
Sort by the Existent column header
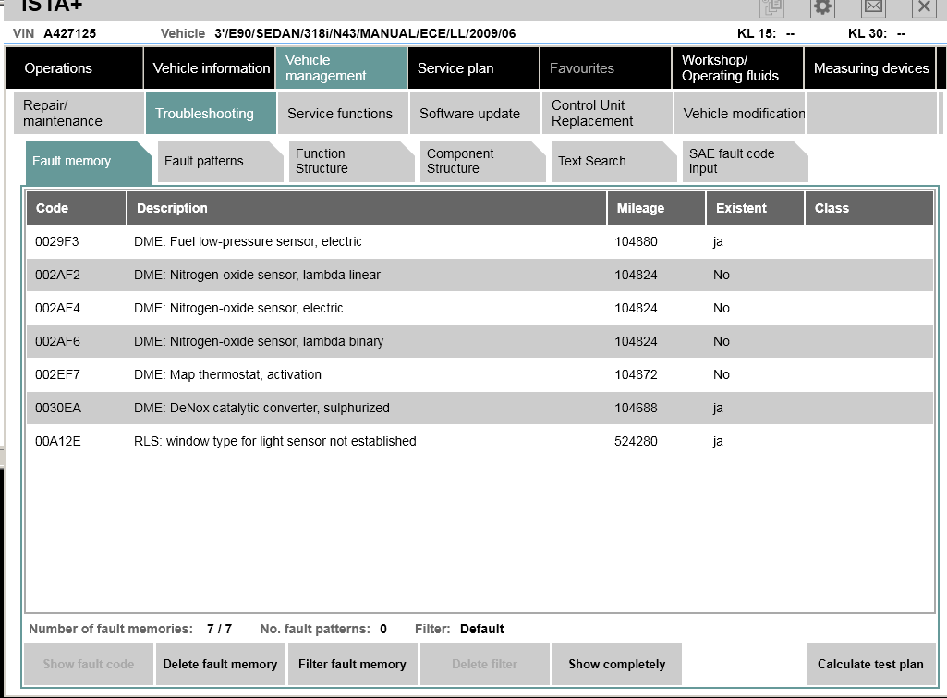[755, 208]
